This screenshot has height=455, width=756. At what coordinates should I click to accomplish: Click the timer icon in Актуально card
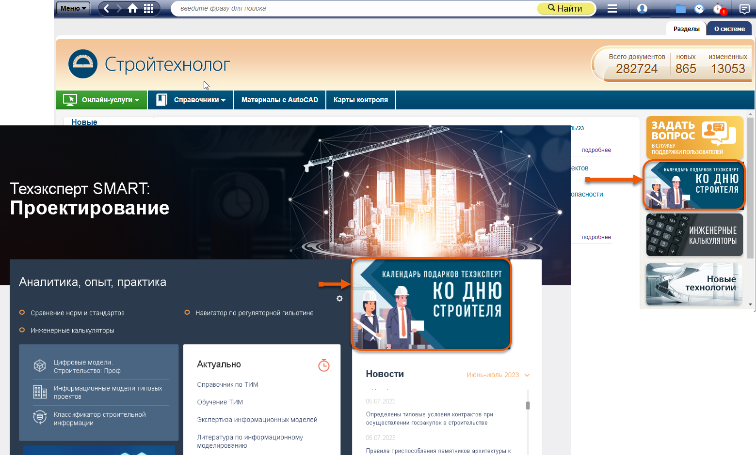324,365
